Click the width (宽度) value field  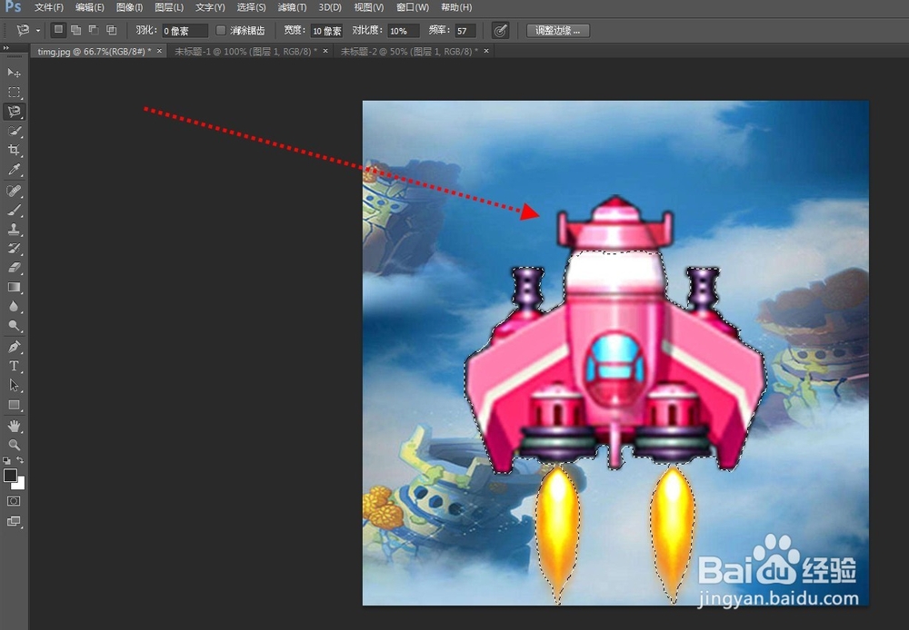(x=326, y=31)
